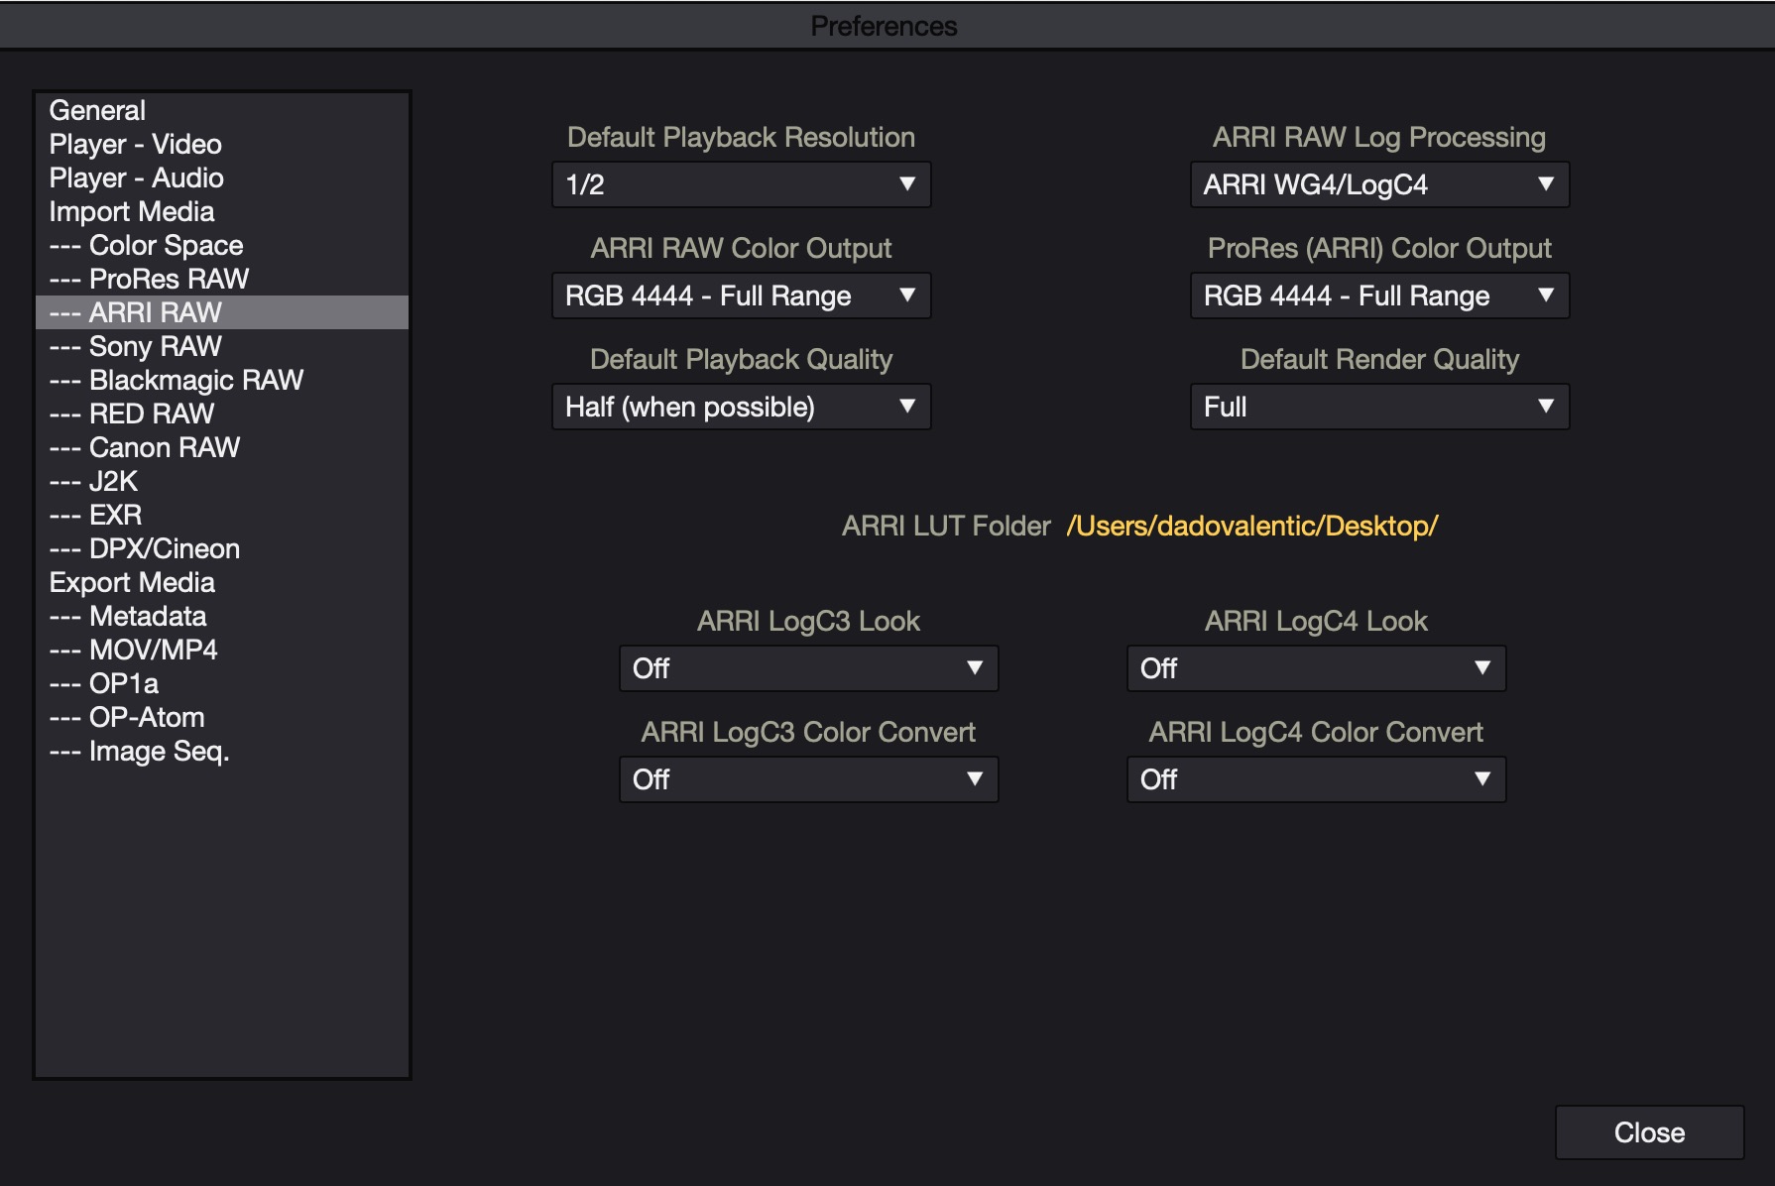Screen dimensions: 1775x1186
Task: Expand the ARRI LogC3 Color Convert dropdown
Action: [x=808, y=779]
